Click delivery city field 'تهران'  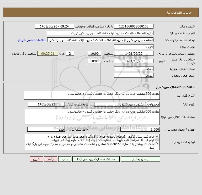pyautogui.click(x=134, y=75)
